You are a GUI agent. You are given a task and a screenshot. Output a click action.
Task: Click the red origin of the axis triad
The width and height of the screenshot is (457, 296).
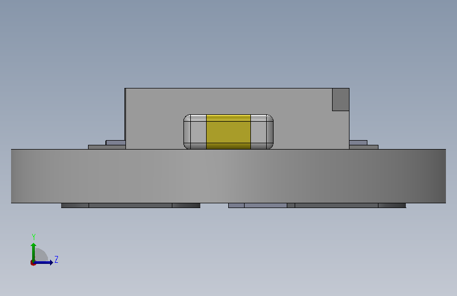point(33,263)
